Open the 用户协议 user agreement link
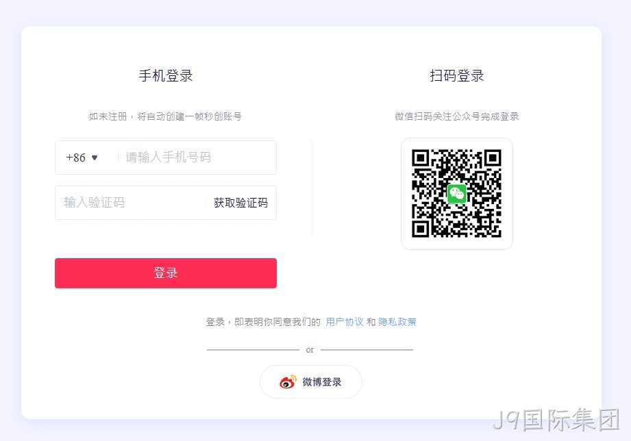 click(345, 322)
